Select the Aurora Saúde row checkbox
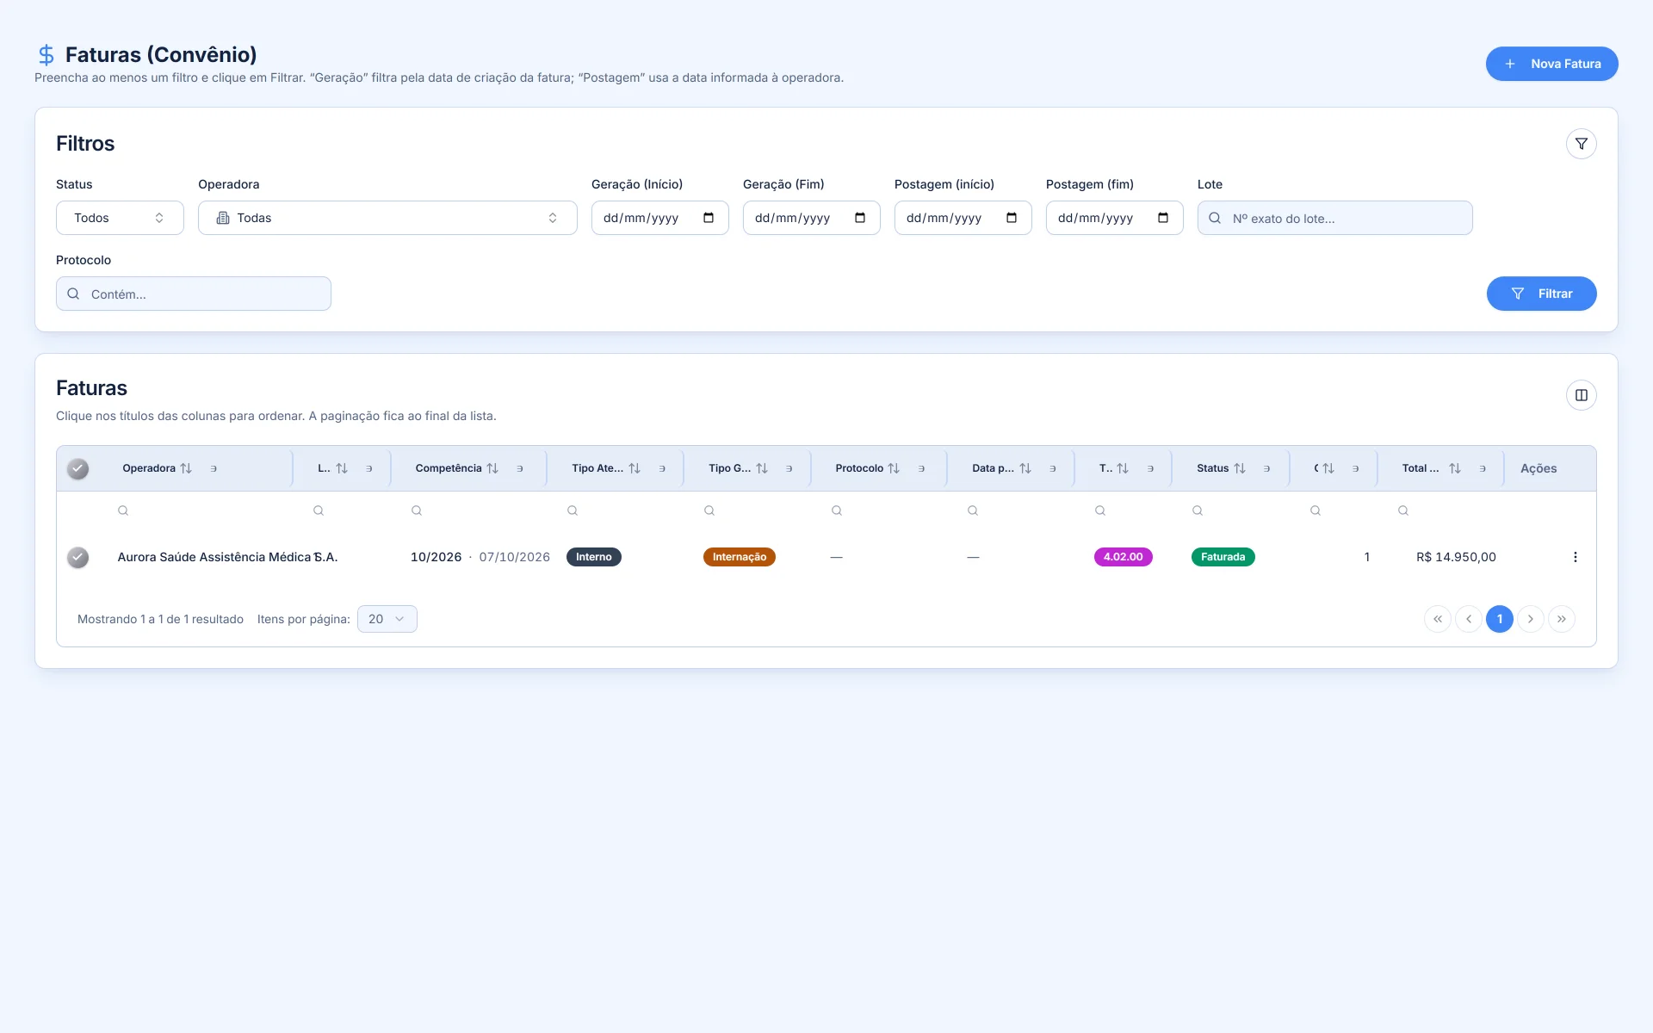 coord(78,557)
